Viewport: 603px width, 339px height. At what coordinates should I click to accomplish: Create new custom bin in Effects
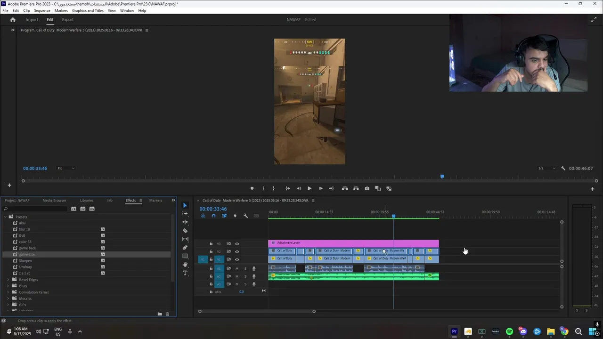click(160, 314)
